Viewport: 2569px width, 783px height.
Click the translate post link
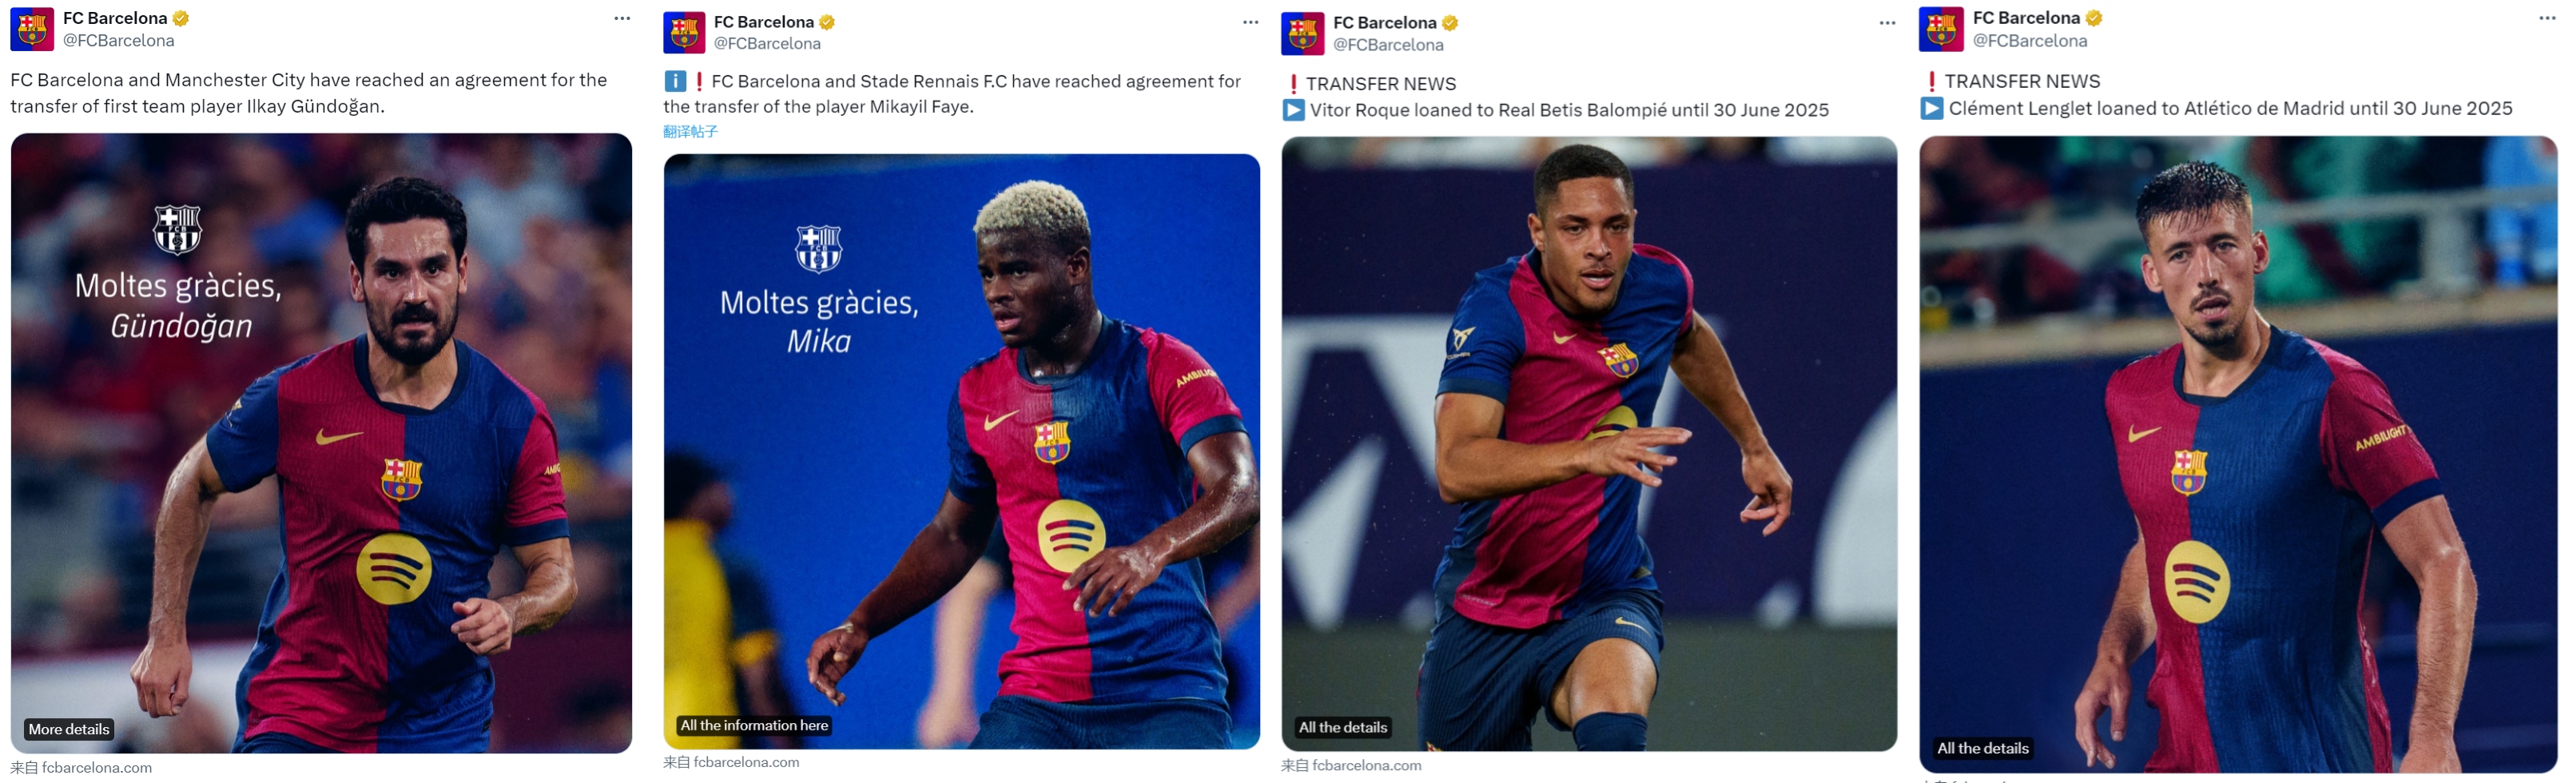(x=690, y=132)
